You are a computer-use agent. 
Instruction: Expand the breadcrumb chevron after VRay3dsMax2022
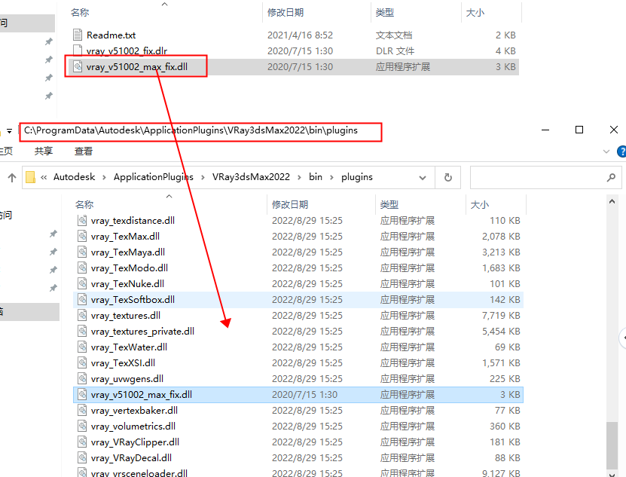pyautogui.click(x=299, y=177)
